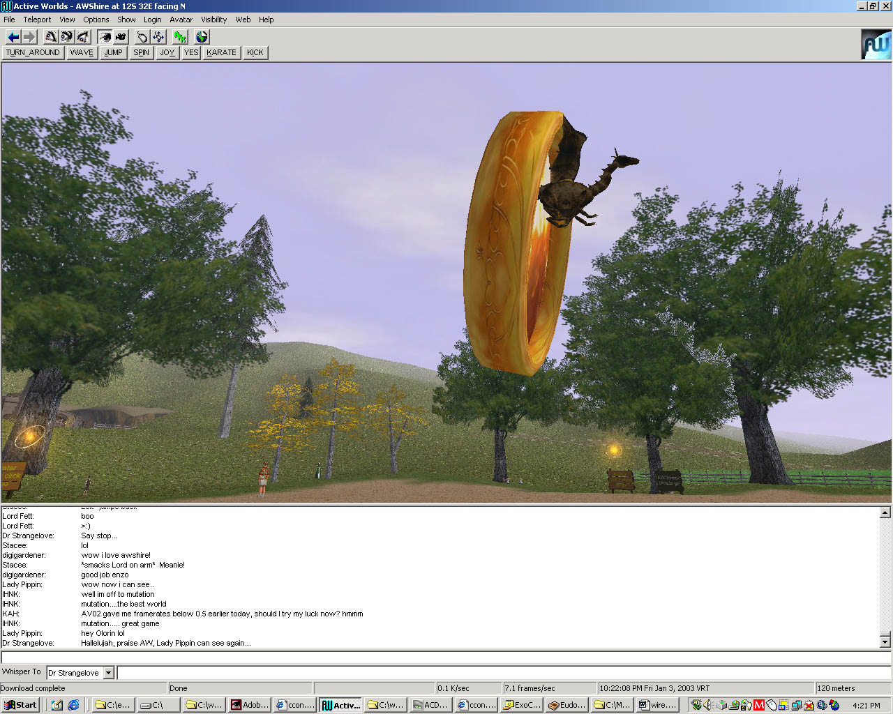Click the globe web icon
The width and height of the screenshot is (893, 714).
click(202, 37)
